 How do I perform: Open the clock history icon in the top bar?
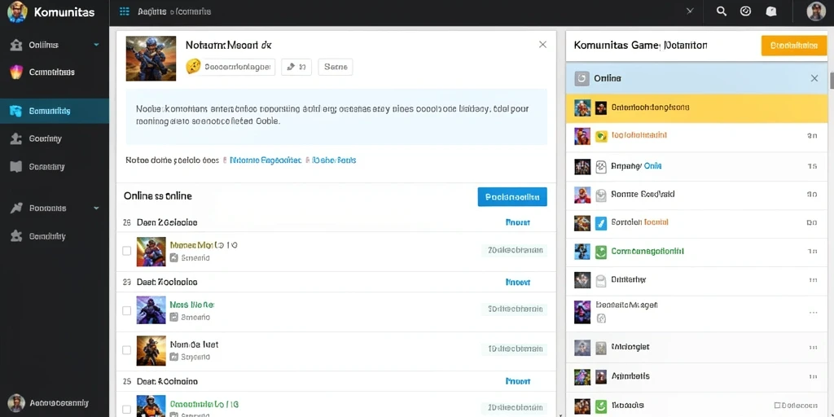pos(746,11)
